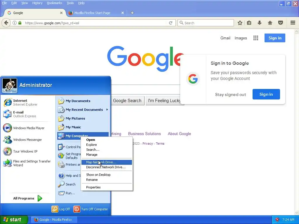Open the Downloads arrow icon
This screenshot has width=299, height=224.
pos(259,23)
